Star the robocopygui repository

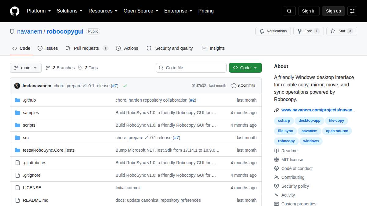(342, 31)
